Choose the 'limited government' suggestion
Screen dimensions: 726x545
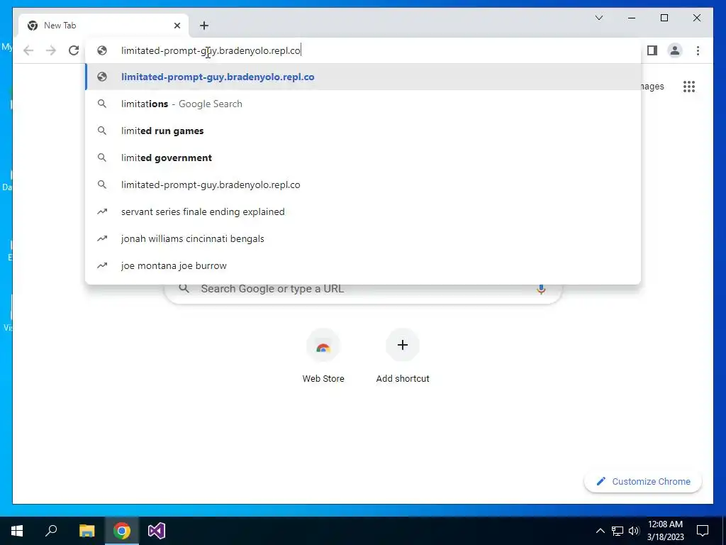[363, 158]
